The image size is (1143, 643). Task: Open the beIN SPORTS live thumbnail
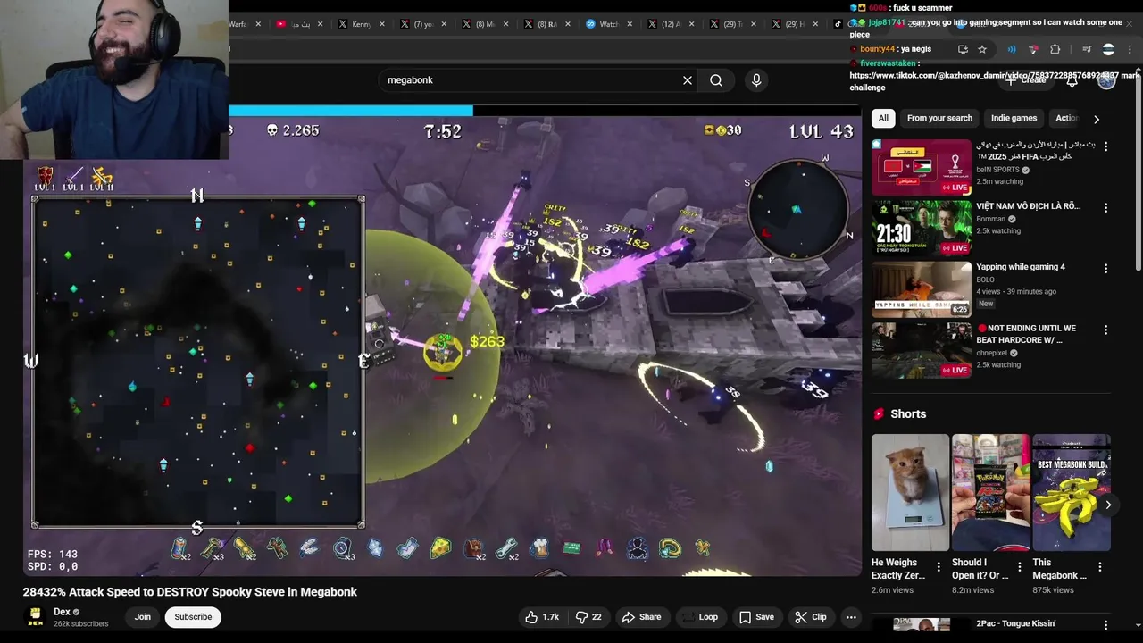tap(922, 166)
